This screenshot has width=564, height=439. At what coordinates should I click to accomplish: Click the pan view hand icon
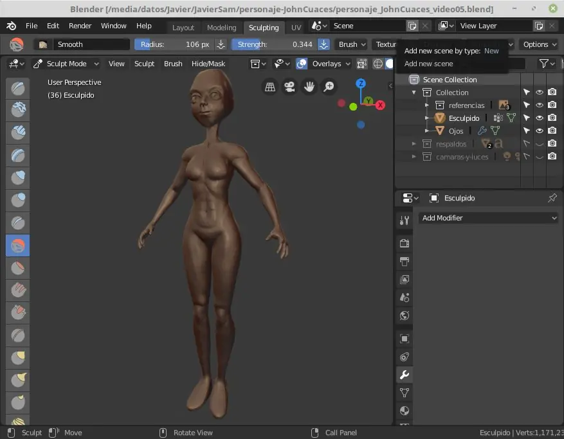pyautogui.click(x=309, y=87)
